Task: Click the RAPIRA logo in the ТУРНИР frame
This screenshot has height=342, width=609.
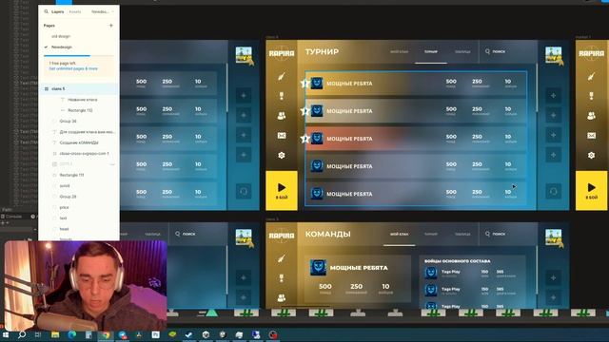Action: point(282,53)
